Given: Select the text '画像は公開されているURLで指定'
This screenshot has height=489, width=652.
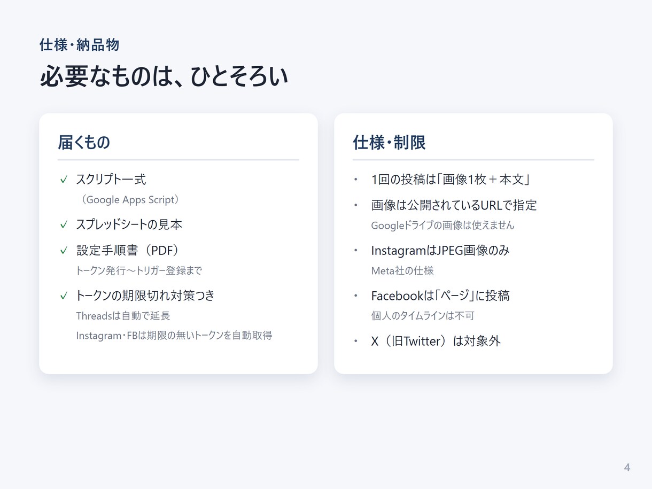Looking at the screenshot, I should [x=454, y=205].
